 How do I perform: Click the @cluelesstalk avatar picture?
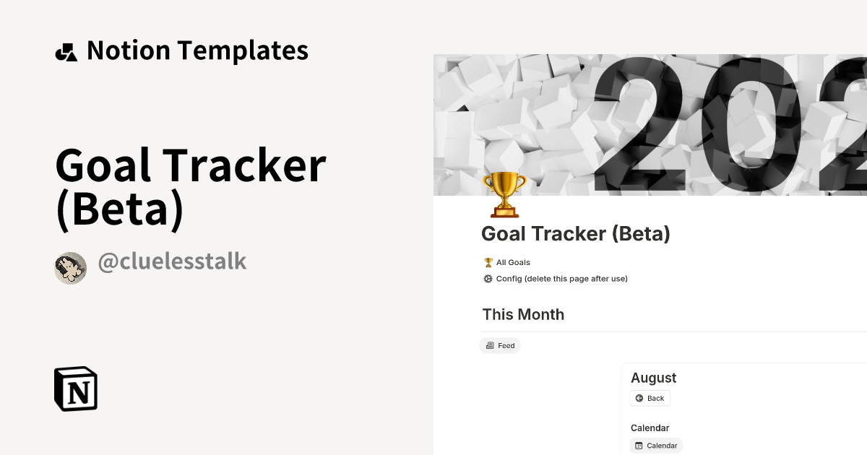pyautogui.click(x=70, y=268)
